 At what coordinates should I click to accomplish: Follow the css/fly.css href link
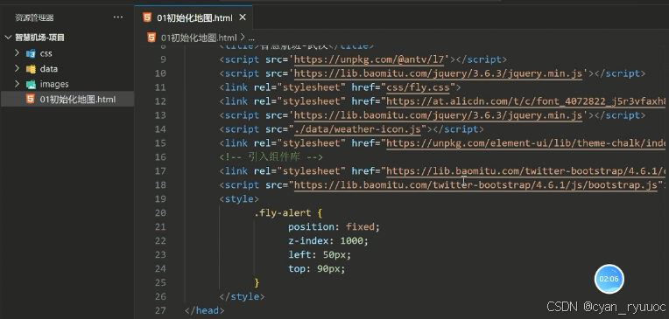click(x=419, y=87)
